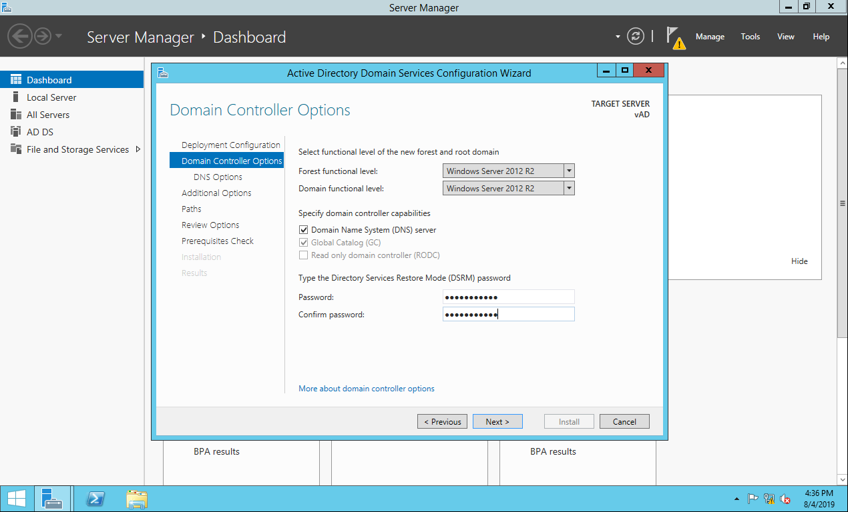Open the Forest functional level dropdown
This screenshot has width=848, height=512.
[x=568, y=171]
